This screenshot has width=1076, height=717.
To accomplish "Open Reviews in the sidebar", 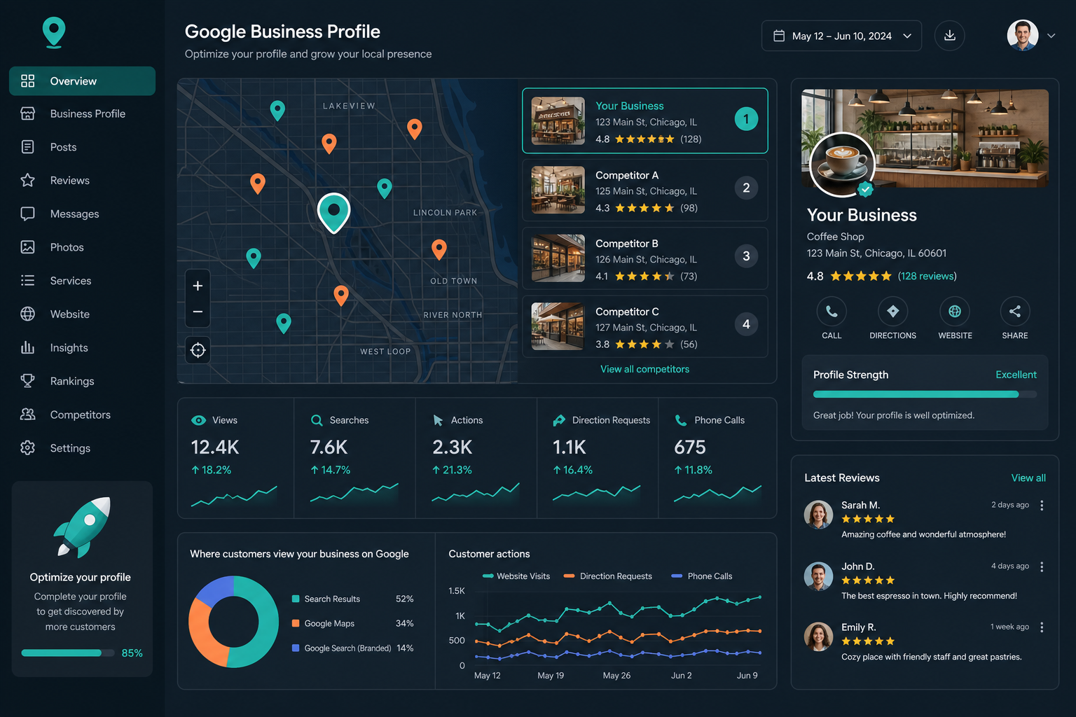I will (x=82, y=181).
